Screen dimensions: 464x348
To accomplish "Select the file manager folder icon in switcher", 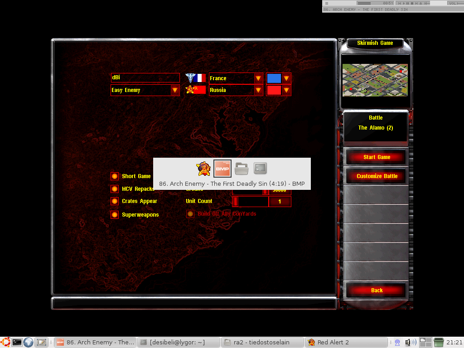I will [242, 169].
